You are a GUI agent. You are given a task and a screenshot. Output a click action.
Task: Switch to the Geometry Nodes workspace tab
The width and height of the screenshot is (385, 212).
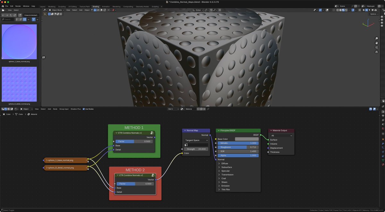point(142,6)
